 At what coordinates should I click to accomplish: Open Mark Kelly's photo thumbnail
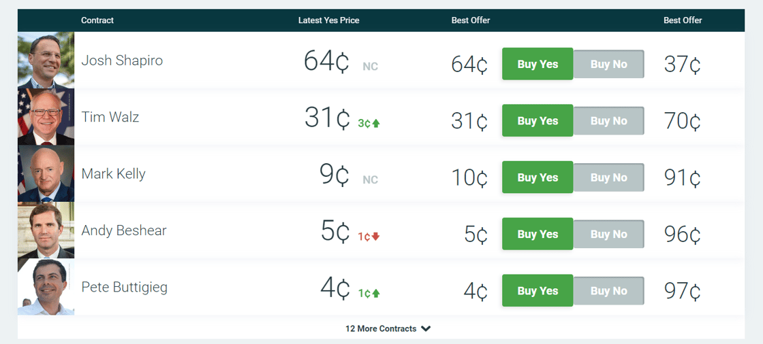coord(46,173)
